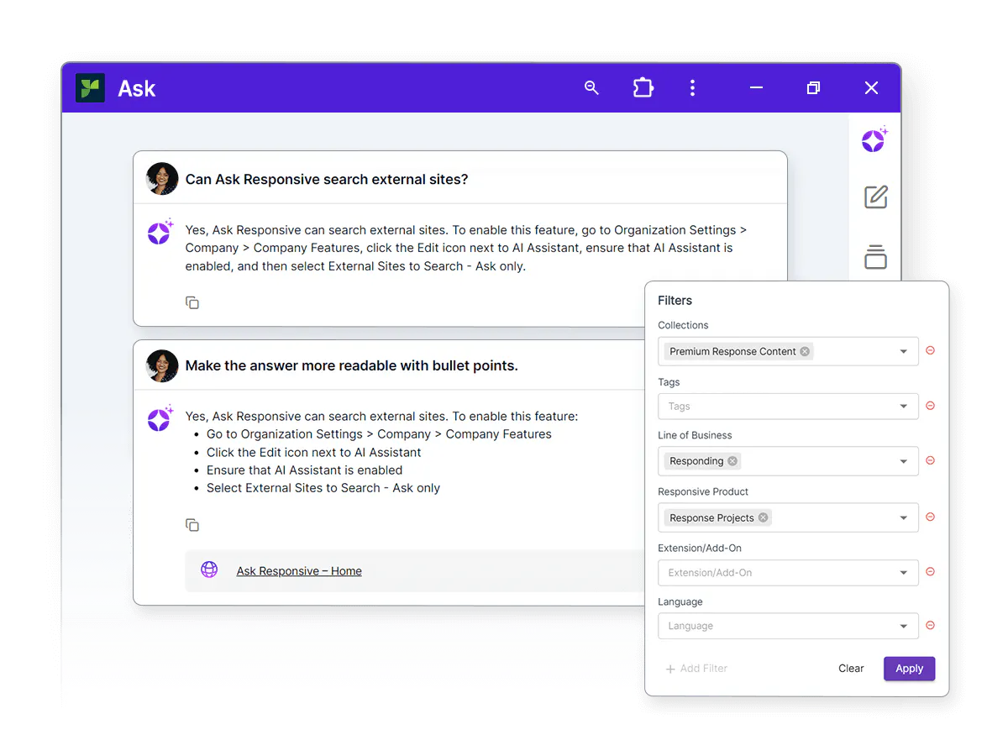Click the 'Line of Business' label
This screenshot has width=1008, height=756.
pos(695,435)
